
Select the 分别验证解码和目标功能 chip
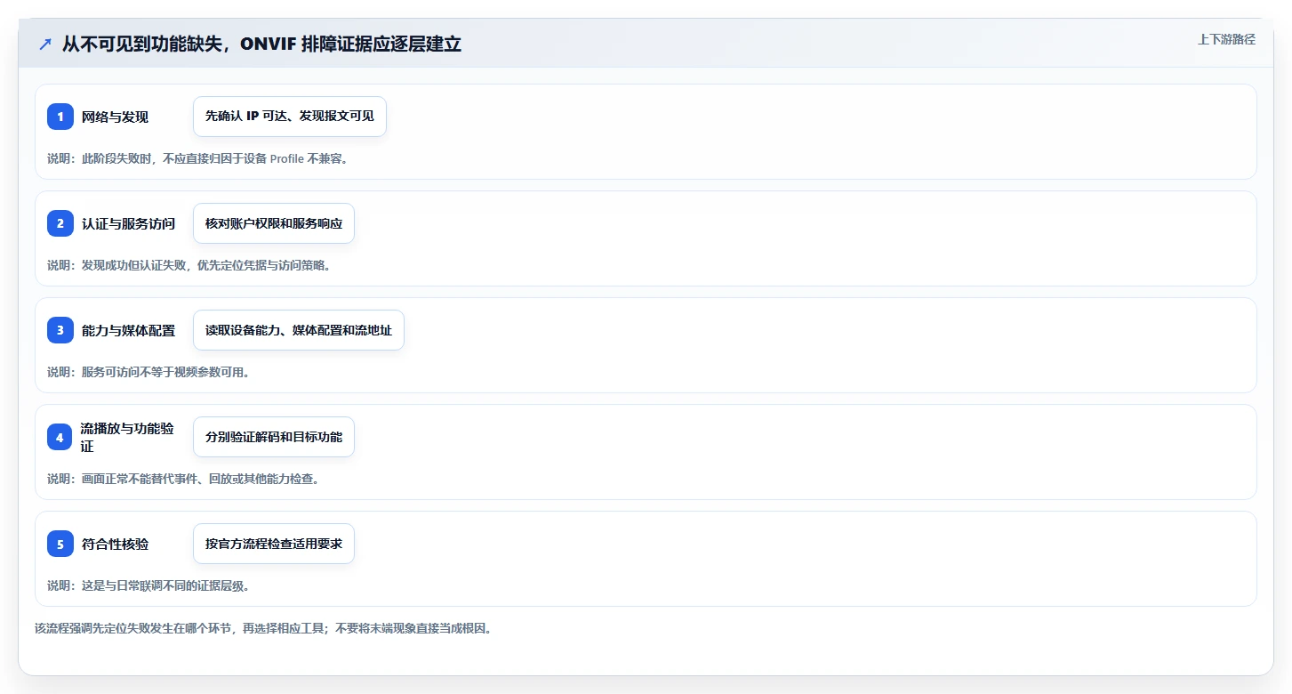click(274, 437)
